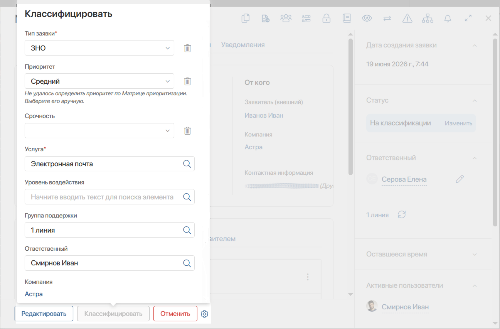Open the hierarchy tree icon
Viewport: 500px width, 329px height.
[428, 18]
